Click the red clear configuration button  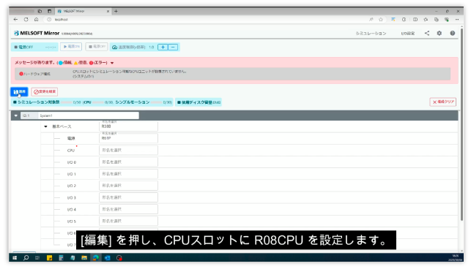(442, 102)
